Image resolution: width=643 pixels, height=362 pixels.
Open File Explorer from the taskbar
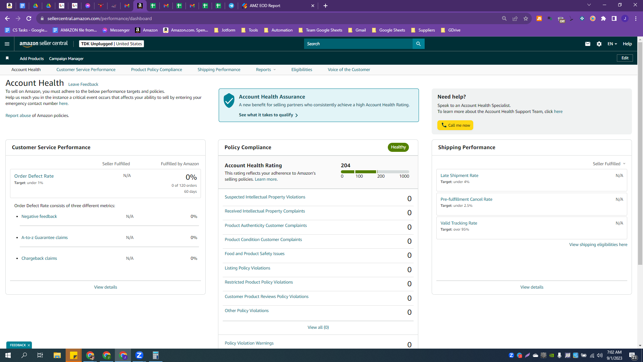tap(57, 355)
